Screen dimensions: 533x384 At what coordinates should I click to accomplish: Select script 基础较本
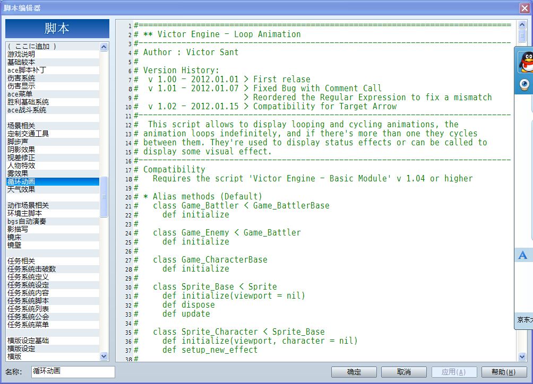53,62
